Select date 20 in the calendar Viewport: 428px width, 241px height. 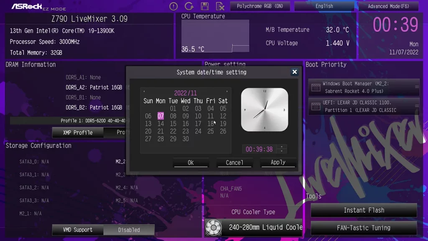click(148, 131)
